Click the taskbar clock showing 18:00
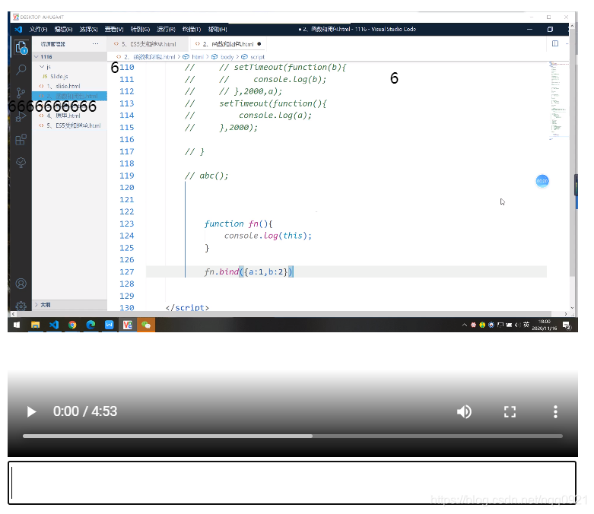This screenshot has height=514, width=594. pos(545,325)
